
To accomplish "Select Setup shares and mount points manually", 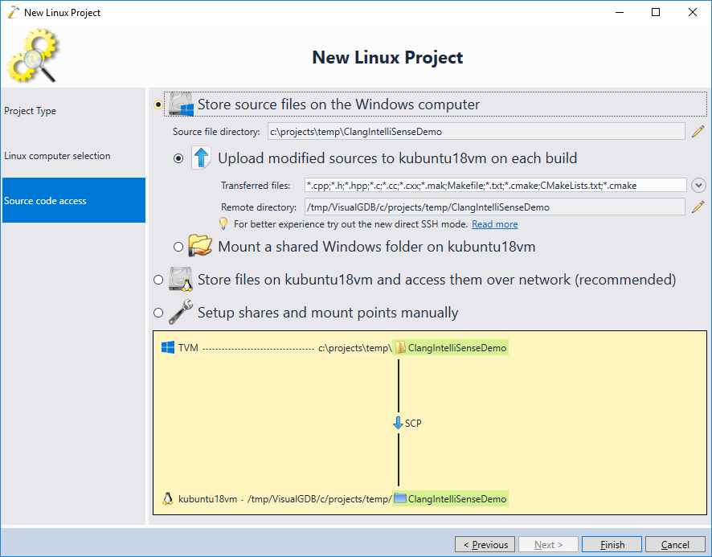I will (158, 313).
